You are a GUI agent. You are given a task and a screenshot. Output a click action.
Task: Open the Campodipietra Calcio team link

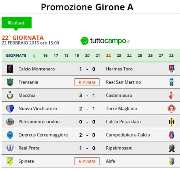pyautogui.click(x=128, y=135)
